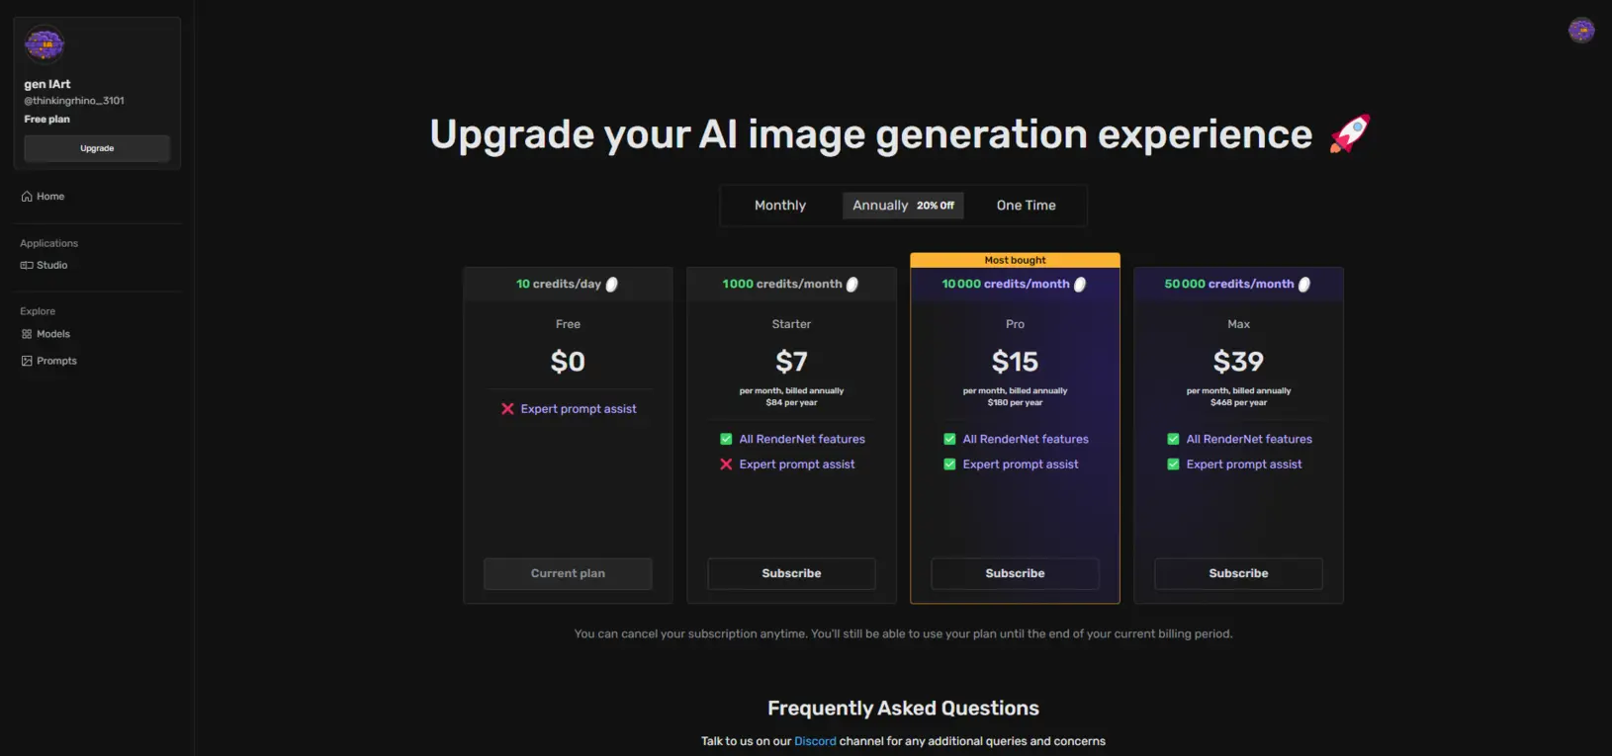Go to Models in Explore section
This screenshot has height=756, width=1612.
click(45, 334)
